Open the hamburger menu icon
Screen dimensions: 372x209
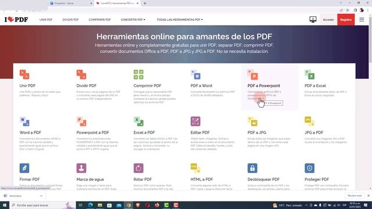pos(362,19)
